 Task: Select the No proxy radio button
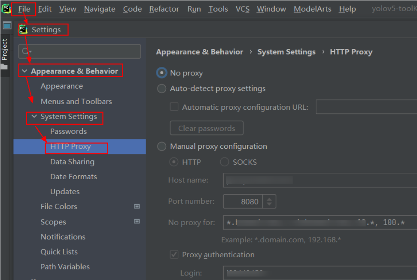[161, 73]
